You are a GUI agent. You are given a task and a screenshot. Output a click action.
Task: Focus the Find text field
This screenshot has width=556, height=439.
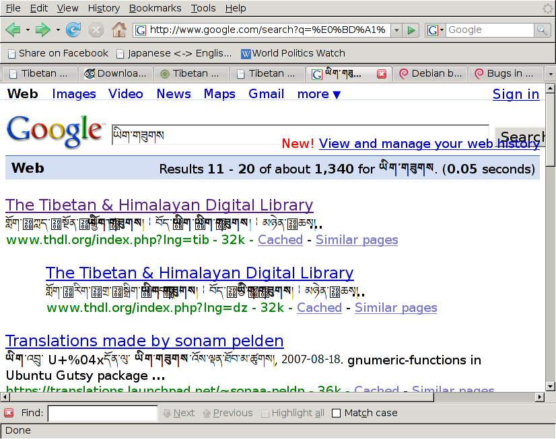click(x=102, y=413)
